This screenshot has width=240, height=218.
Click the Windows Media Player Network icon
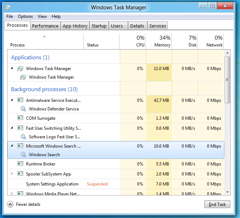pos(20,193)
